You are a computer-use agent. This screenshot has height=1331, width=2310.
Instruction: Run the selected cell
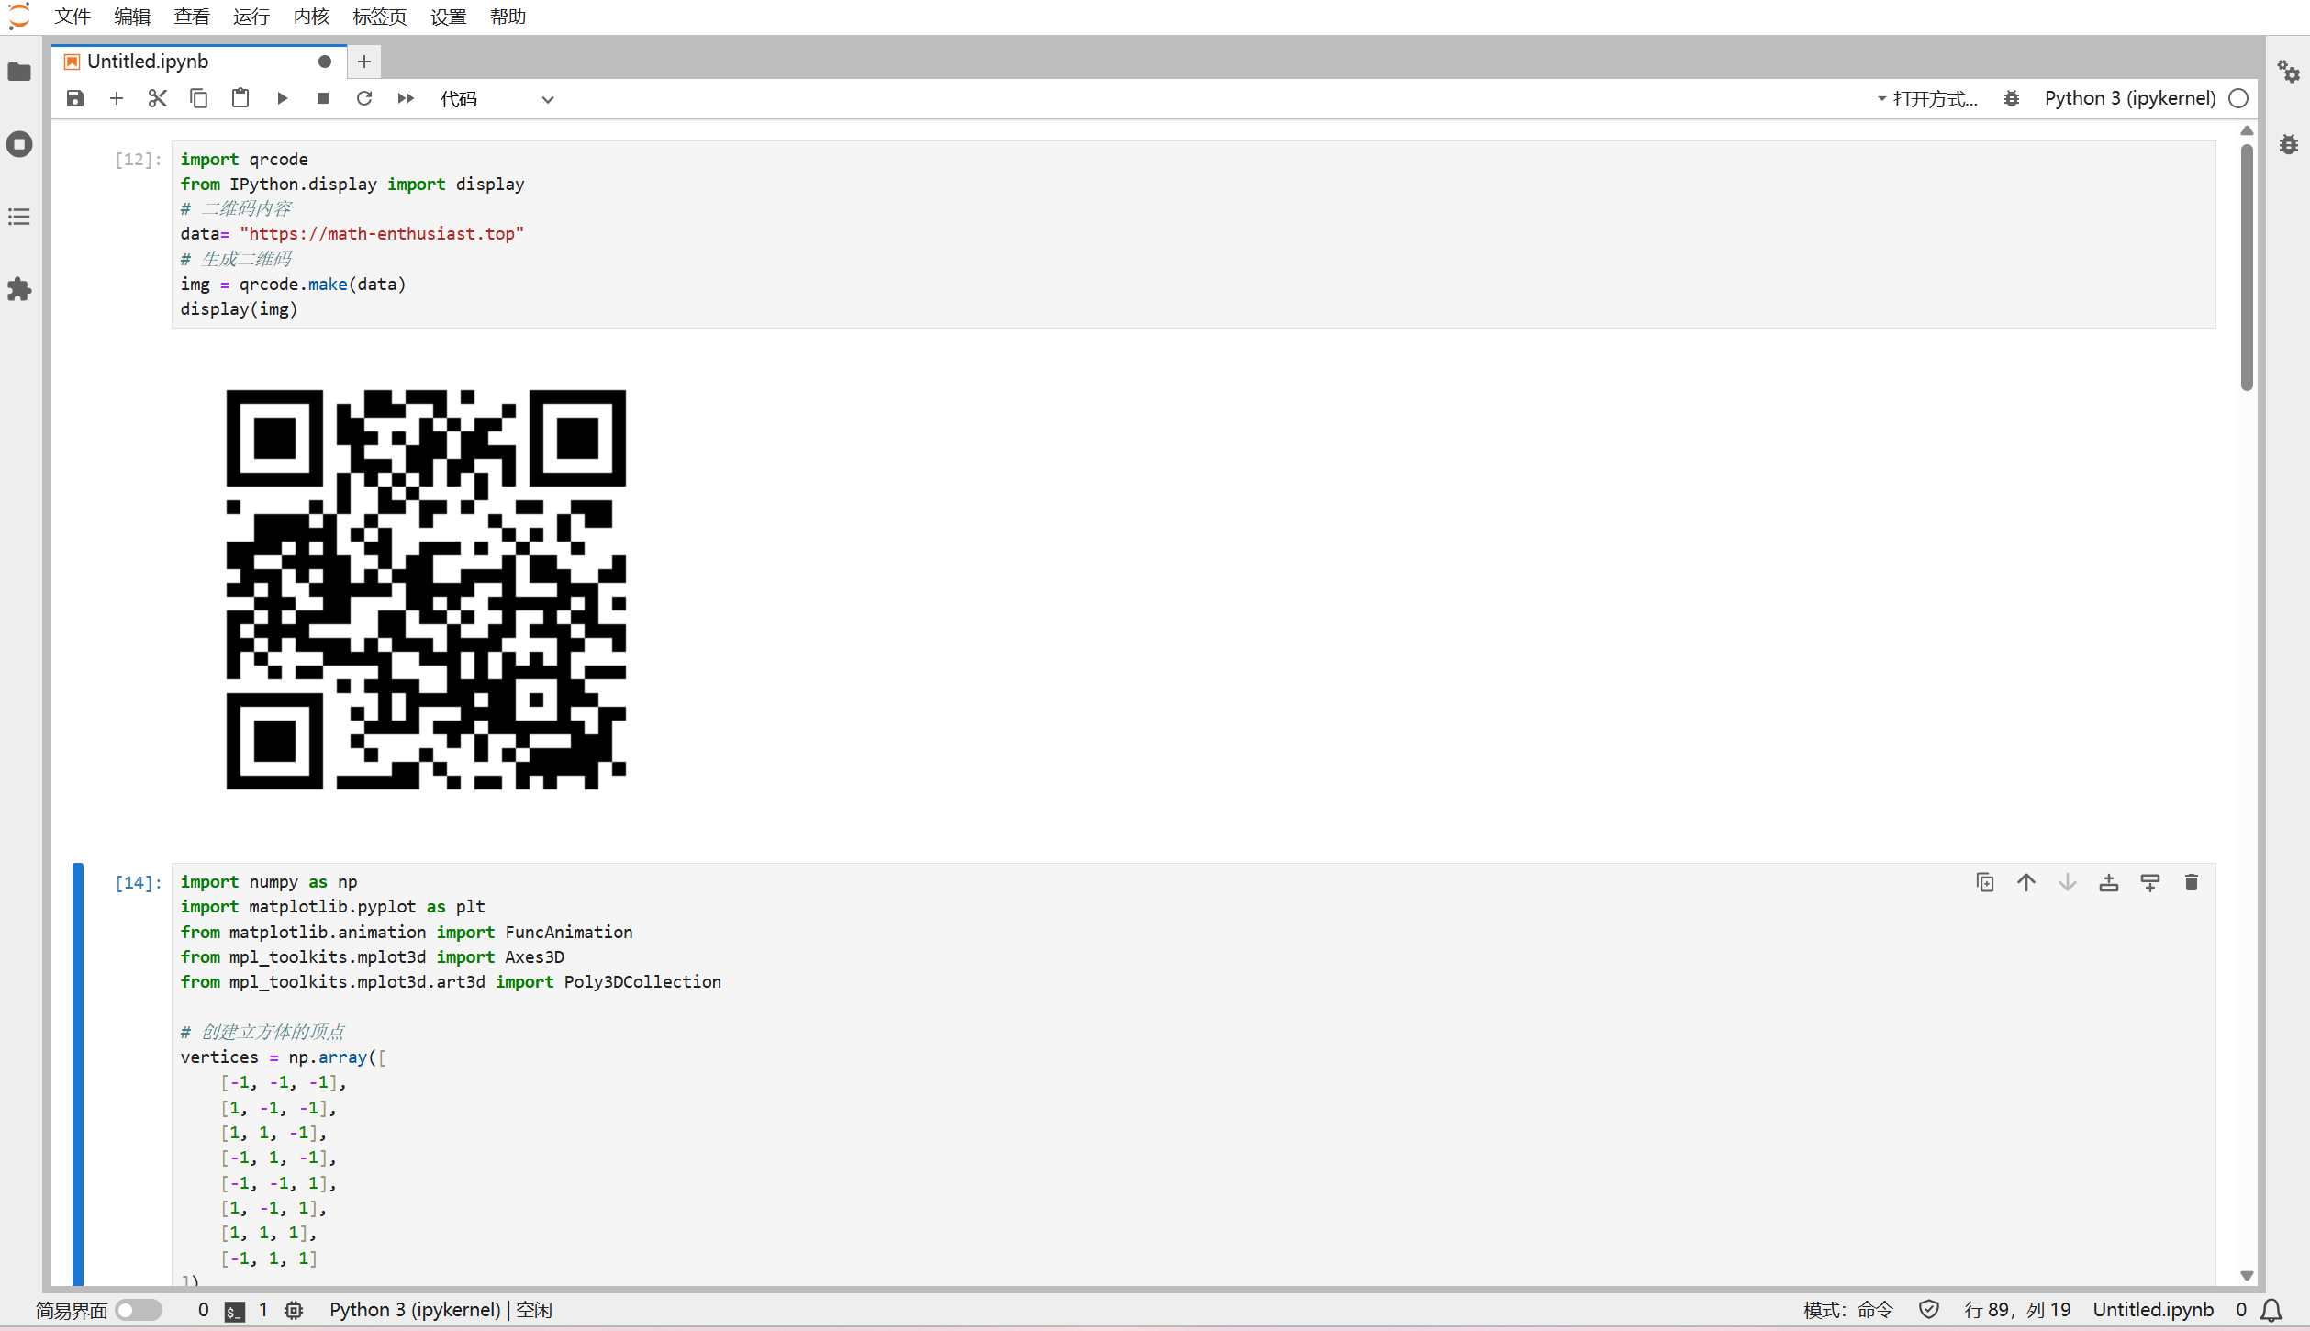coord(282,98)
